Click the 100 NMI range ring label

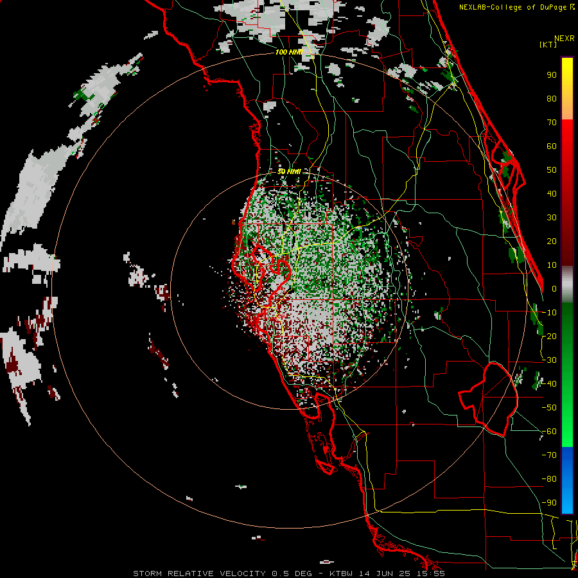288,53
